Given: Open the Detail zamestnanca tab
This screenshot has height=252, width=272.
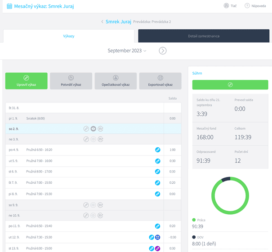Looking at the screenshot, I should click(203, 36).
